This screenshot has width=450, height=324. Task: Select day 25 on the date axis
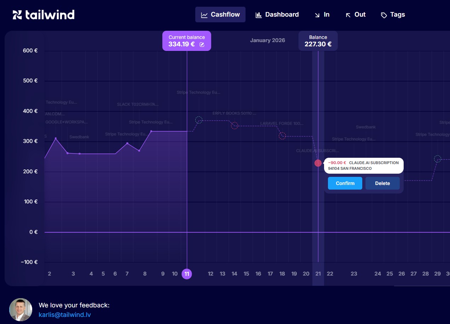coord(390,274)
